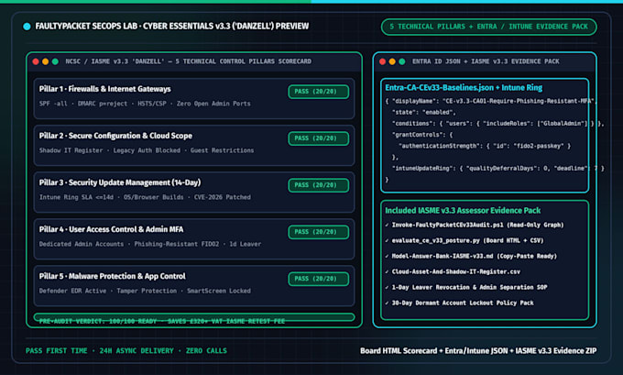Click 1-Day Leaver Revocation & Admin Separation SOP

pos(466,287)
